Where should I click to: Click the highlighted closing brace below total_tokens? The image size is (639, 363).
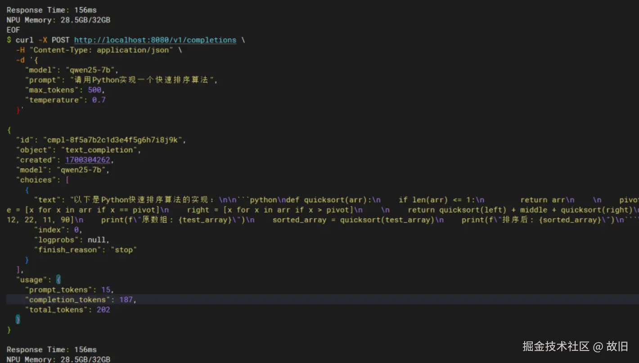[x=17, y=319]
